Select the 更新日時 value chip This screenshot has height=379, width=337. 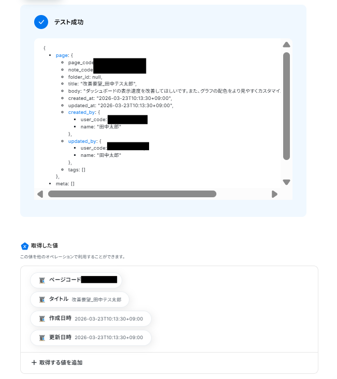[91, 338]
